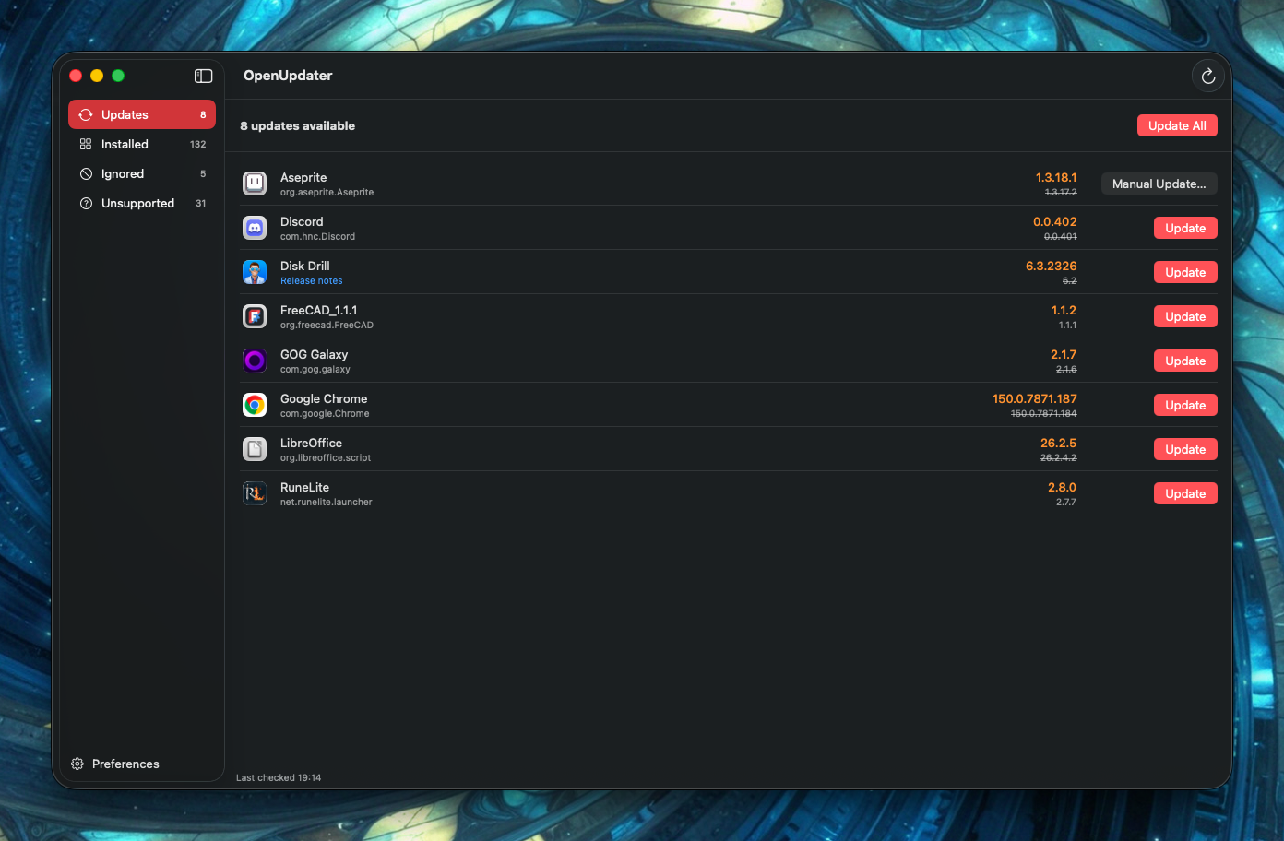Click the new version 6.3.2326
1284x841 pixels.
(x=1051, y=266)
